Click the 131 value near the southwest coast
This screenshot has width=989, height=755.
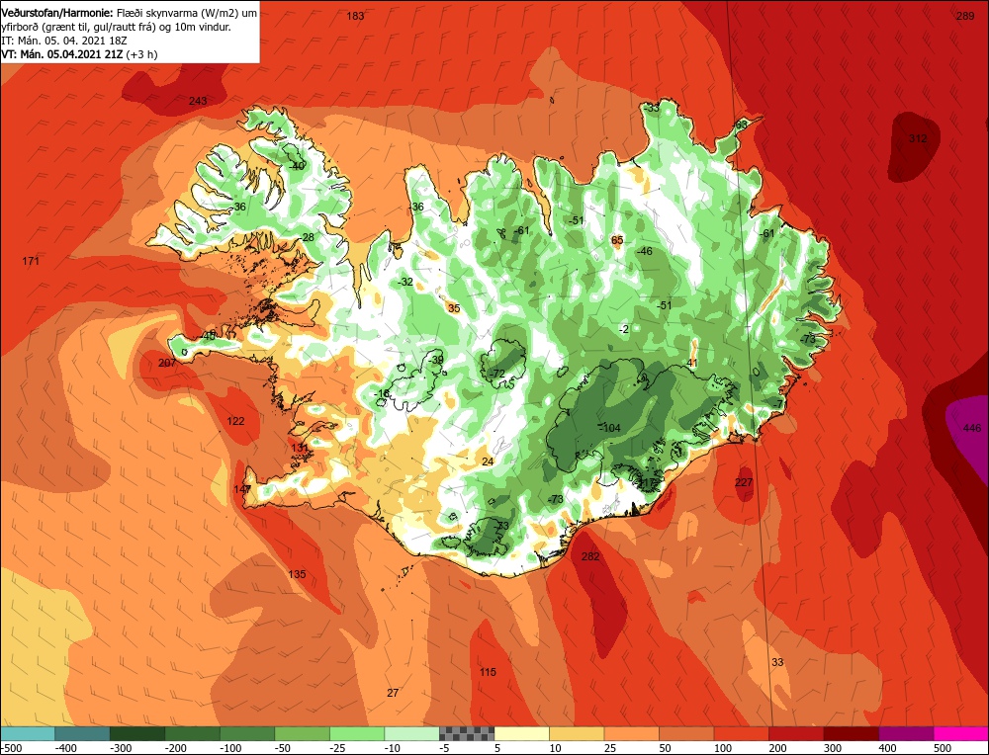[x=301, y=448]
